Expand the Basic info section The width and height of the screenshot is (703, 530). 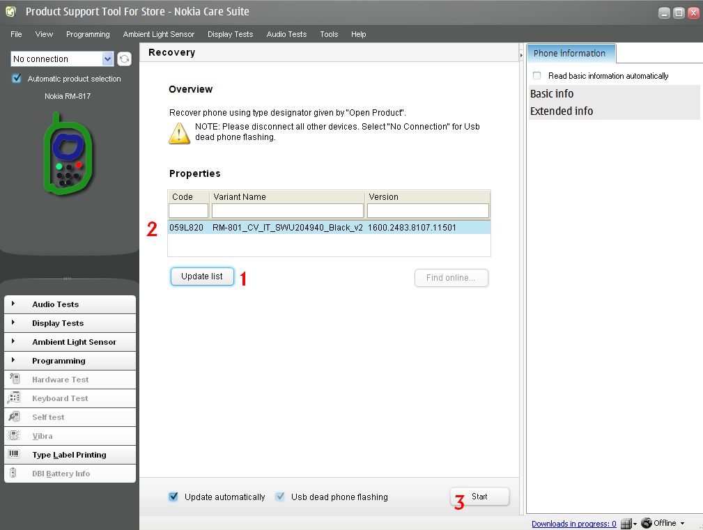coord(614,93)
